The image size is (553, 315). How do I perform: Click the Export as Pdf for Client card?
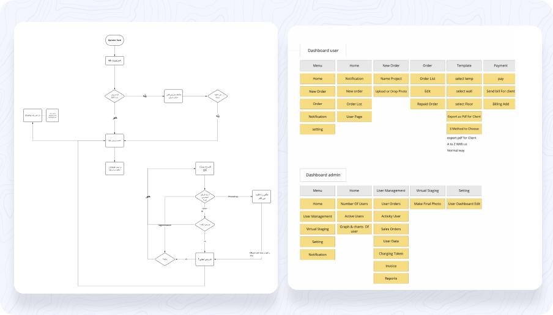(464, 116)
